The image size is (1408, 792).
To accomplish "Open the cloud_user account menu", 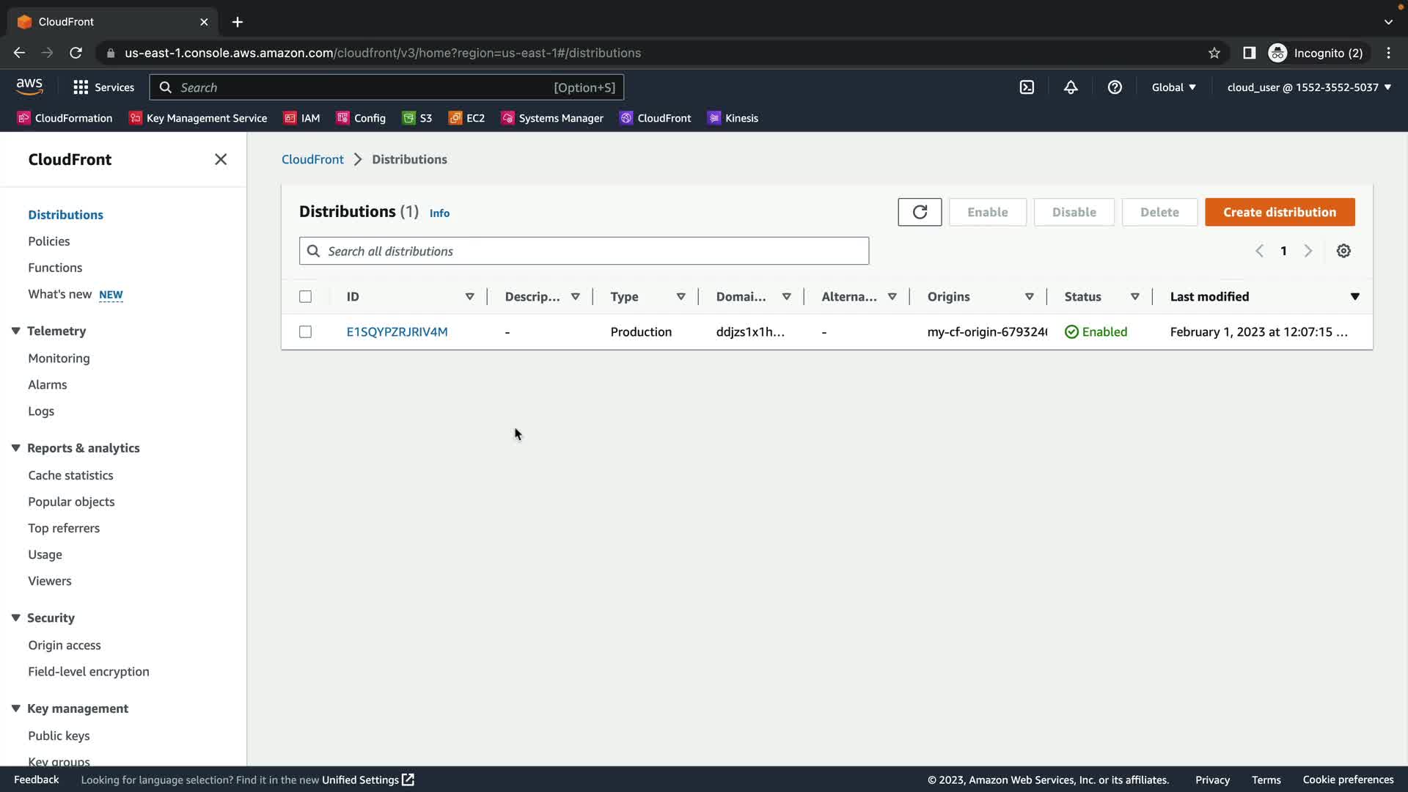I will click(x=1309, y=87).
